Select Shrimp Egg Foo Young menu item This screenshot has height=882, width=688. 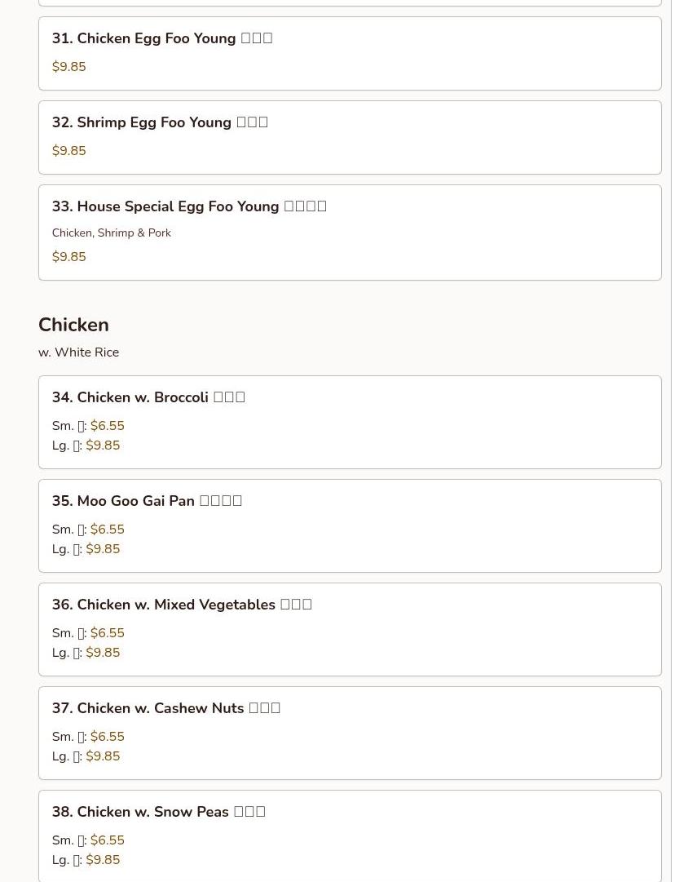[350, 137]
